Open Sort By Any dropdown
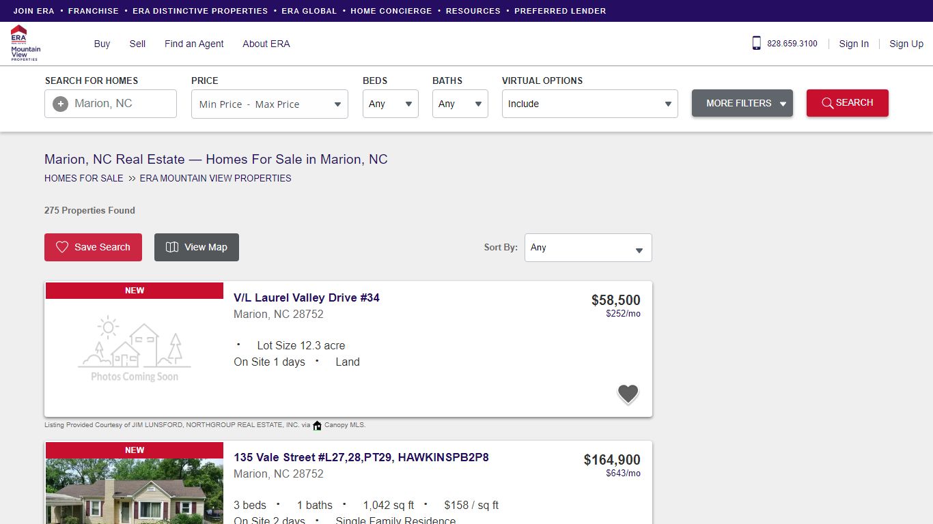This screenshot has width=933, height=524. [x=588, y=248]
